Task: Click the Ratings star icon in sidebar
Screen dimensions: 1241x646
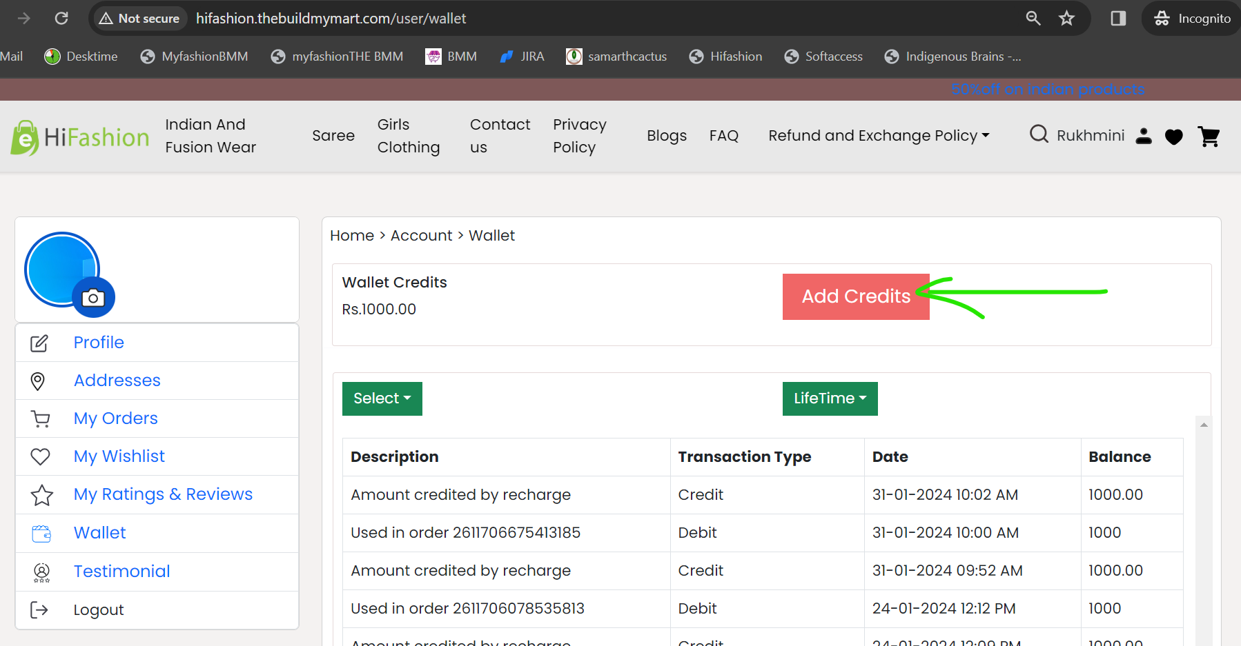Action: click(x=41, y=495)
